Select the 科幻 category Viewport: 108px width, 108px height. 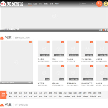pyautogui.click(x=40, y=93)
